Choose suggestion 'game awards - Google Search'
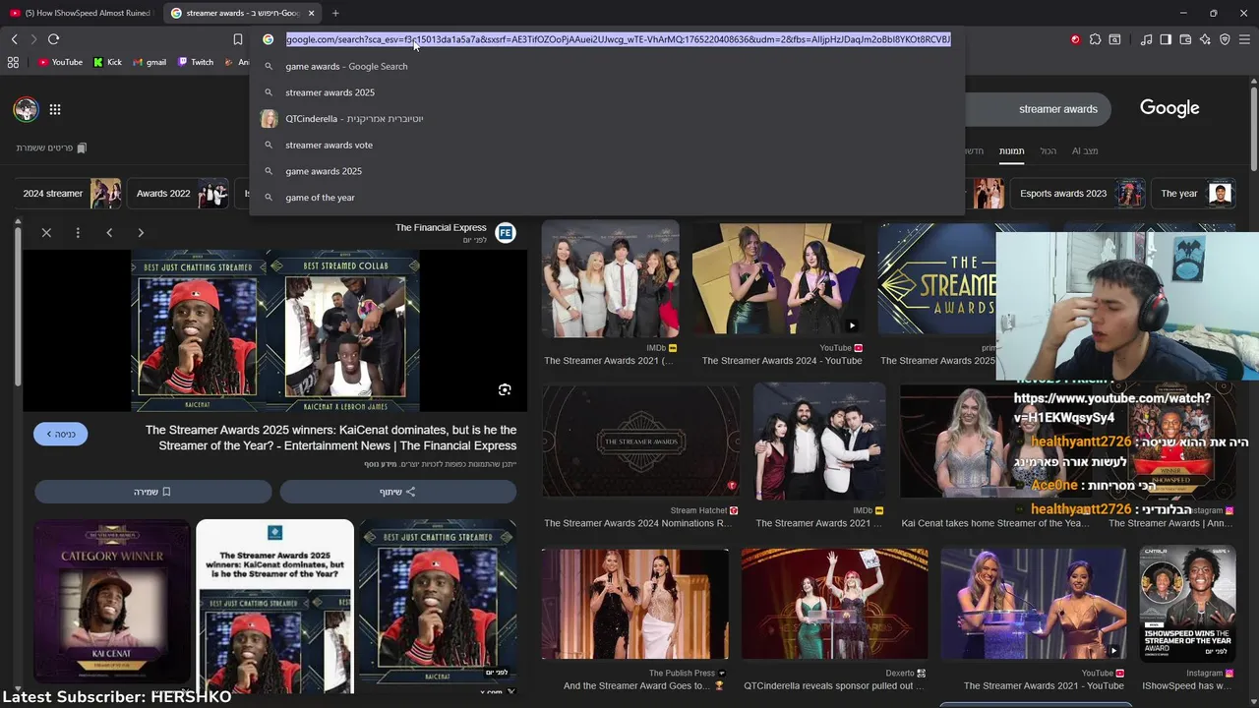This screenshot has height=708, width=1259. [607, 66]
